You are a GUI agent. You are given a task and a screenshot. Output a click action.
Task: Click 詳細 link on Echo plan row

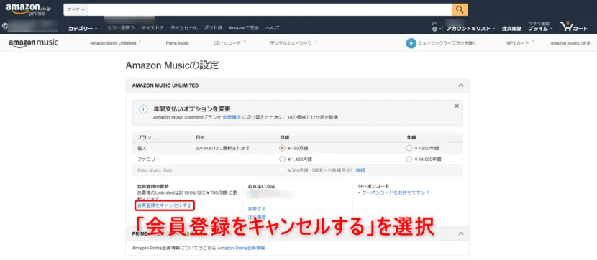(360, 170)
